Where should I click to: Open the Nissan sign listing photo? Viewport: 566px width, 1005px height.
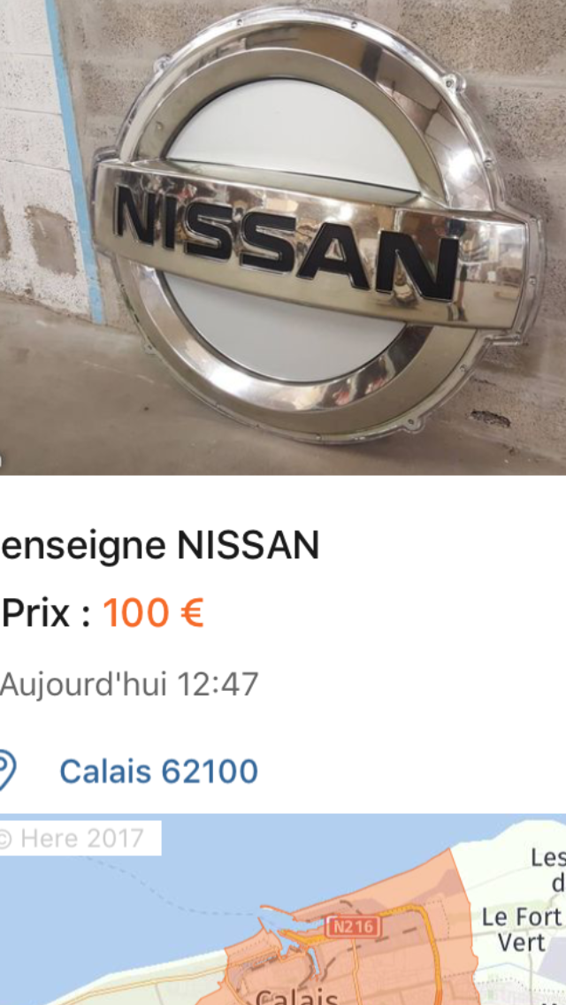(283, 237)
